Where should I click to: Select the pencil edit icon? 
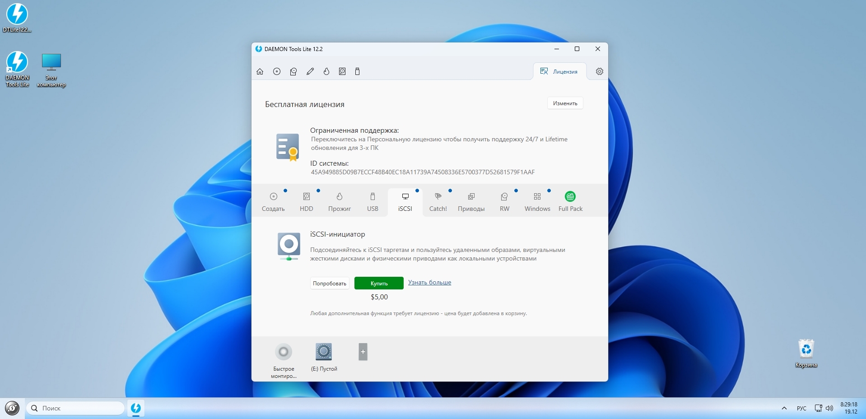click(310, 71)
